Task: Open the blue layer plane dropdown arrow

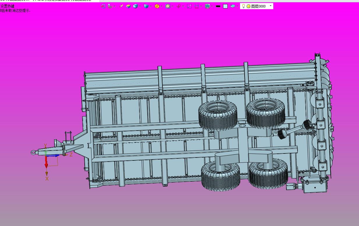Action: 237,6
